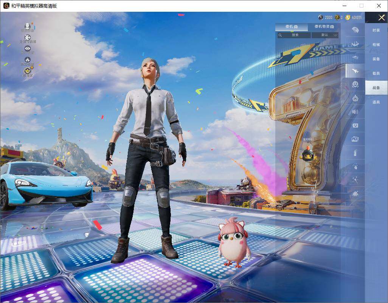Open the bottom pet nest icon category
388x303 pixels.
pyautogui.click(x=355, y=193)
